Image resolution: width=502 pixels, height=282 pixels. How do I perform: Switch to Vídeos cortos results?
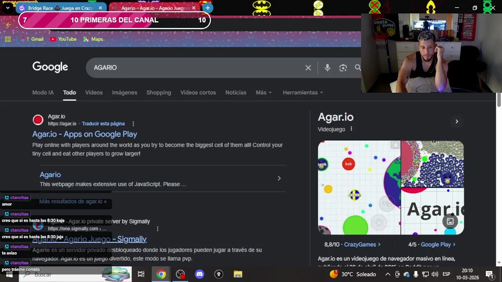pos(198,92)
